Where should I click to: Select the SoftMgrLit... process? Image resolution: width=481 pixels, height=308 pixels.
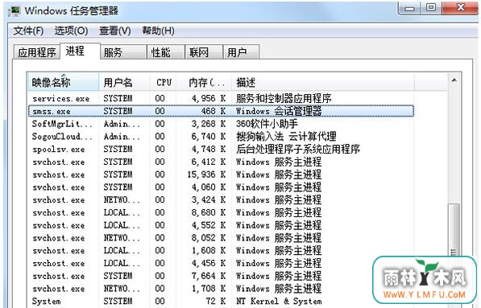(221, 124)
